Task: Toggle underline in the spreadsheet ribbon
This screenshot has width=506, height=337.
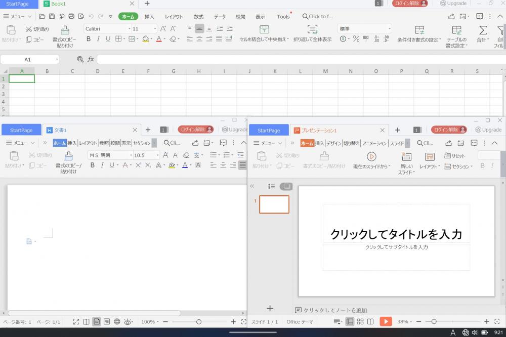Action: [108, 39]
